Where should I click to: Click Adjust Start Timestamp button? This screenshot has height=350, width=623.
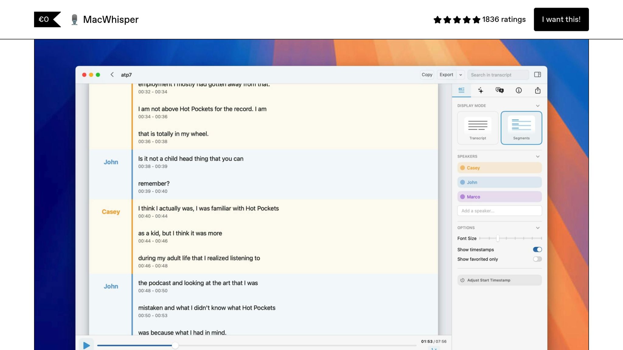[499, 280]
